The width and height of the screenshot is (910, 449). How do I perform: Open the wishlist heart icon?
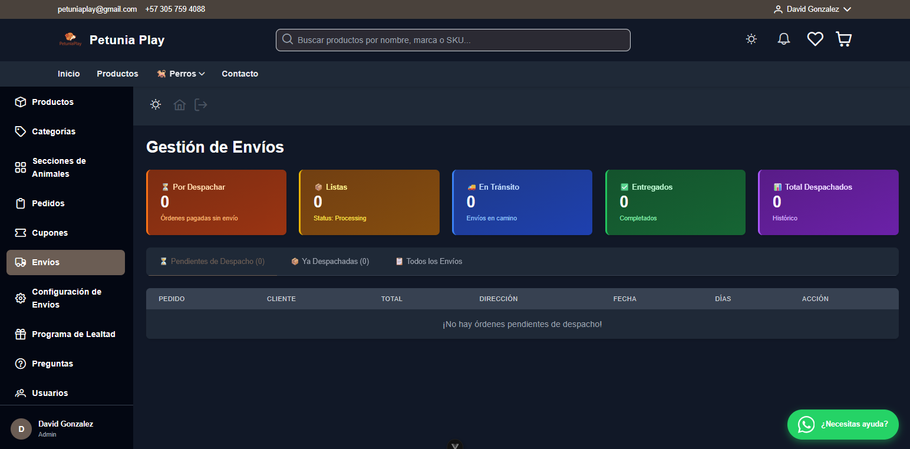tap(815, 39)
